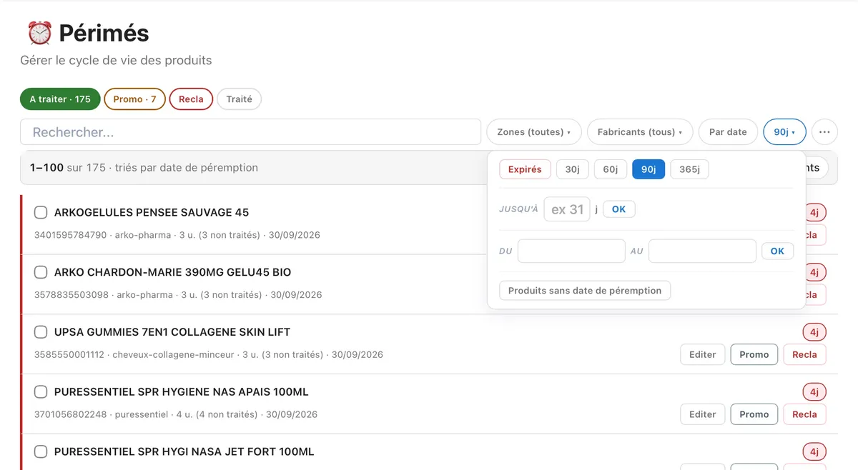Click the 1–100 sur 175 results summary
Image resolution: width=858 pixels, height=470 pixels.
144,168
